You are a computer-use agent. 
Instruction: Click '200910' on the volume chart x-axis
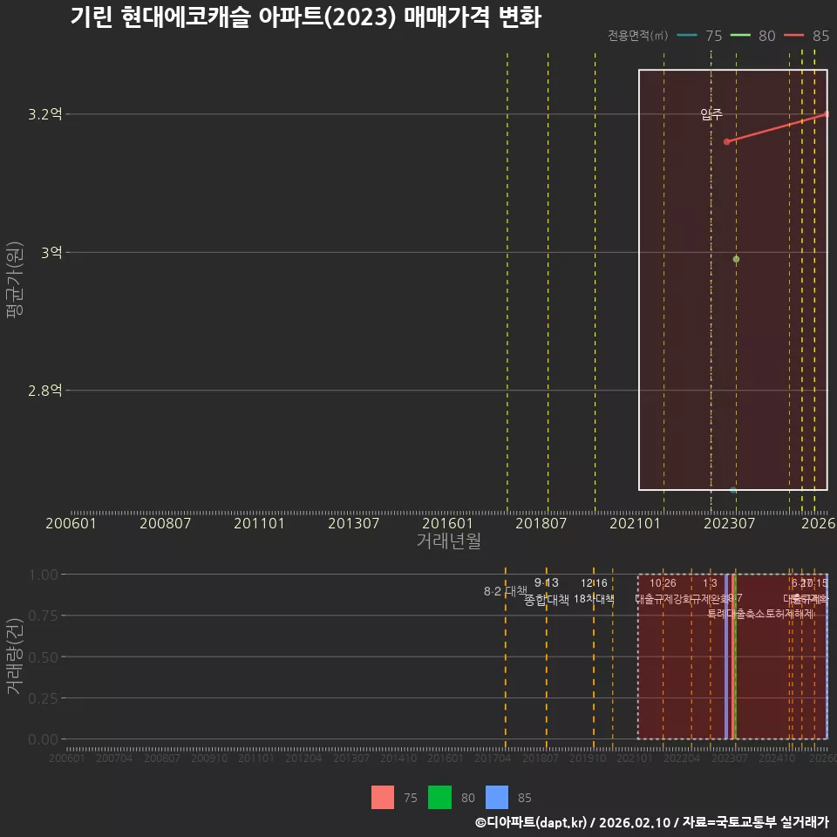209,758
